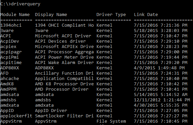Click link date '7/15/2016 7:21:36 PM'
193x125 pixels.
pos(161,25)
